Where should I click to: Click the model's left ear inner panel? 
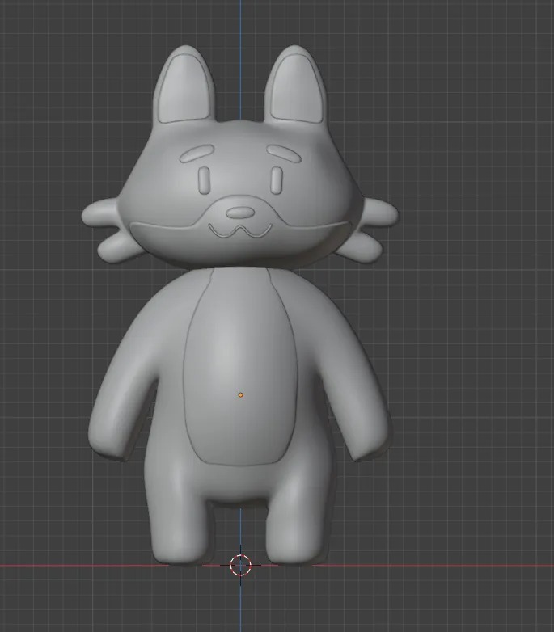[184, 90]
